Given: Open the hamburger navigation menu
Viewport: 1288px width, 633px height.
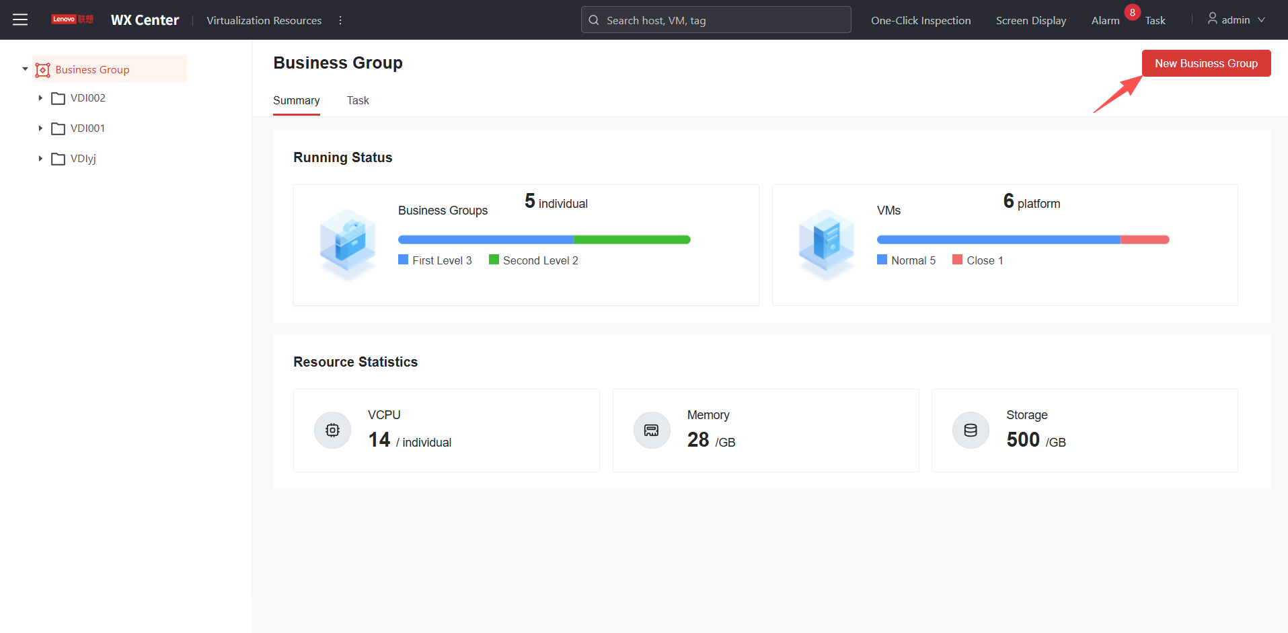Looking at the screenshot, I should click(x=20, y=20).
